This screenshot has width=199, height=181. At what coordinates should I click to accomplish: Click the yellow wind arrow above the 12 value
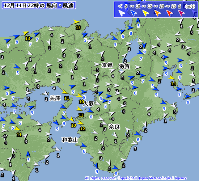click(80, 122)
